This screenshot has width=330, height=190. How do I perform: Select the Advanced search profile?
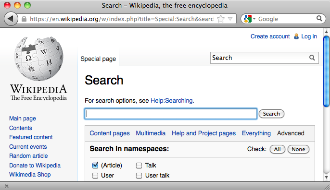(291, 133)
